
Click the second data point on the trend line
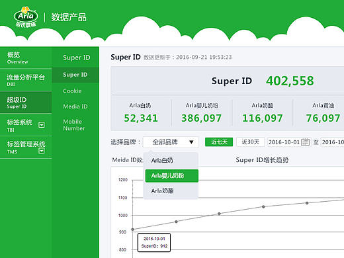point(176,222)
